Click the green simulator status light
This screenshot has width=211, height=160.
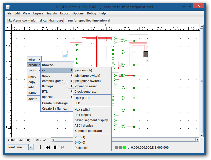[x=124, y=148]
